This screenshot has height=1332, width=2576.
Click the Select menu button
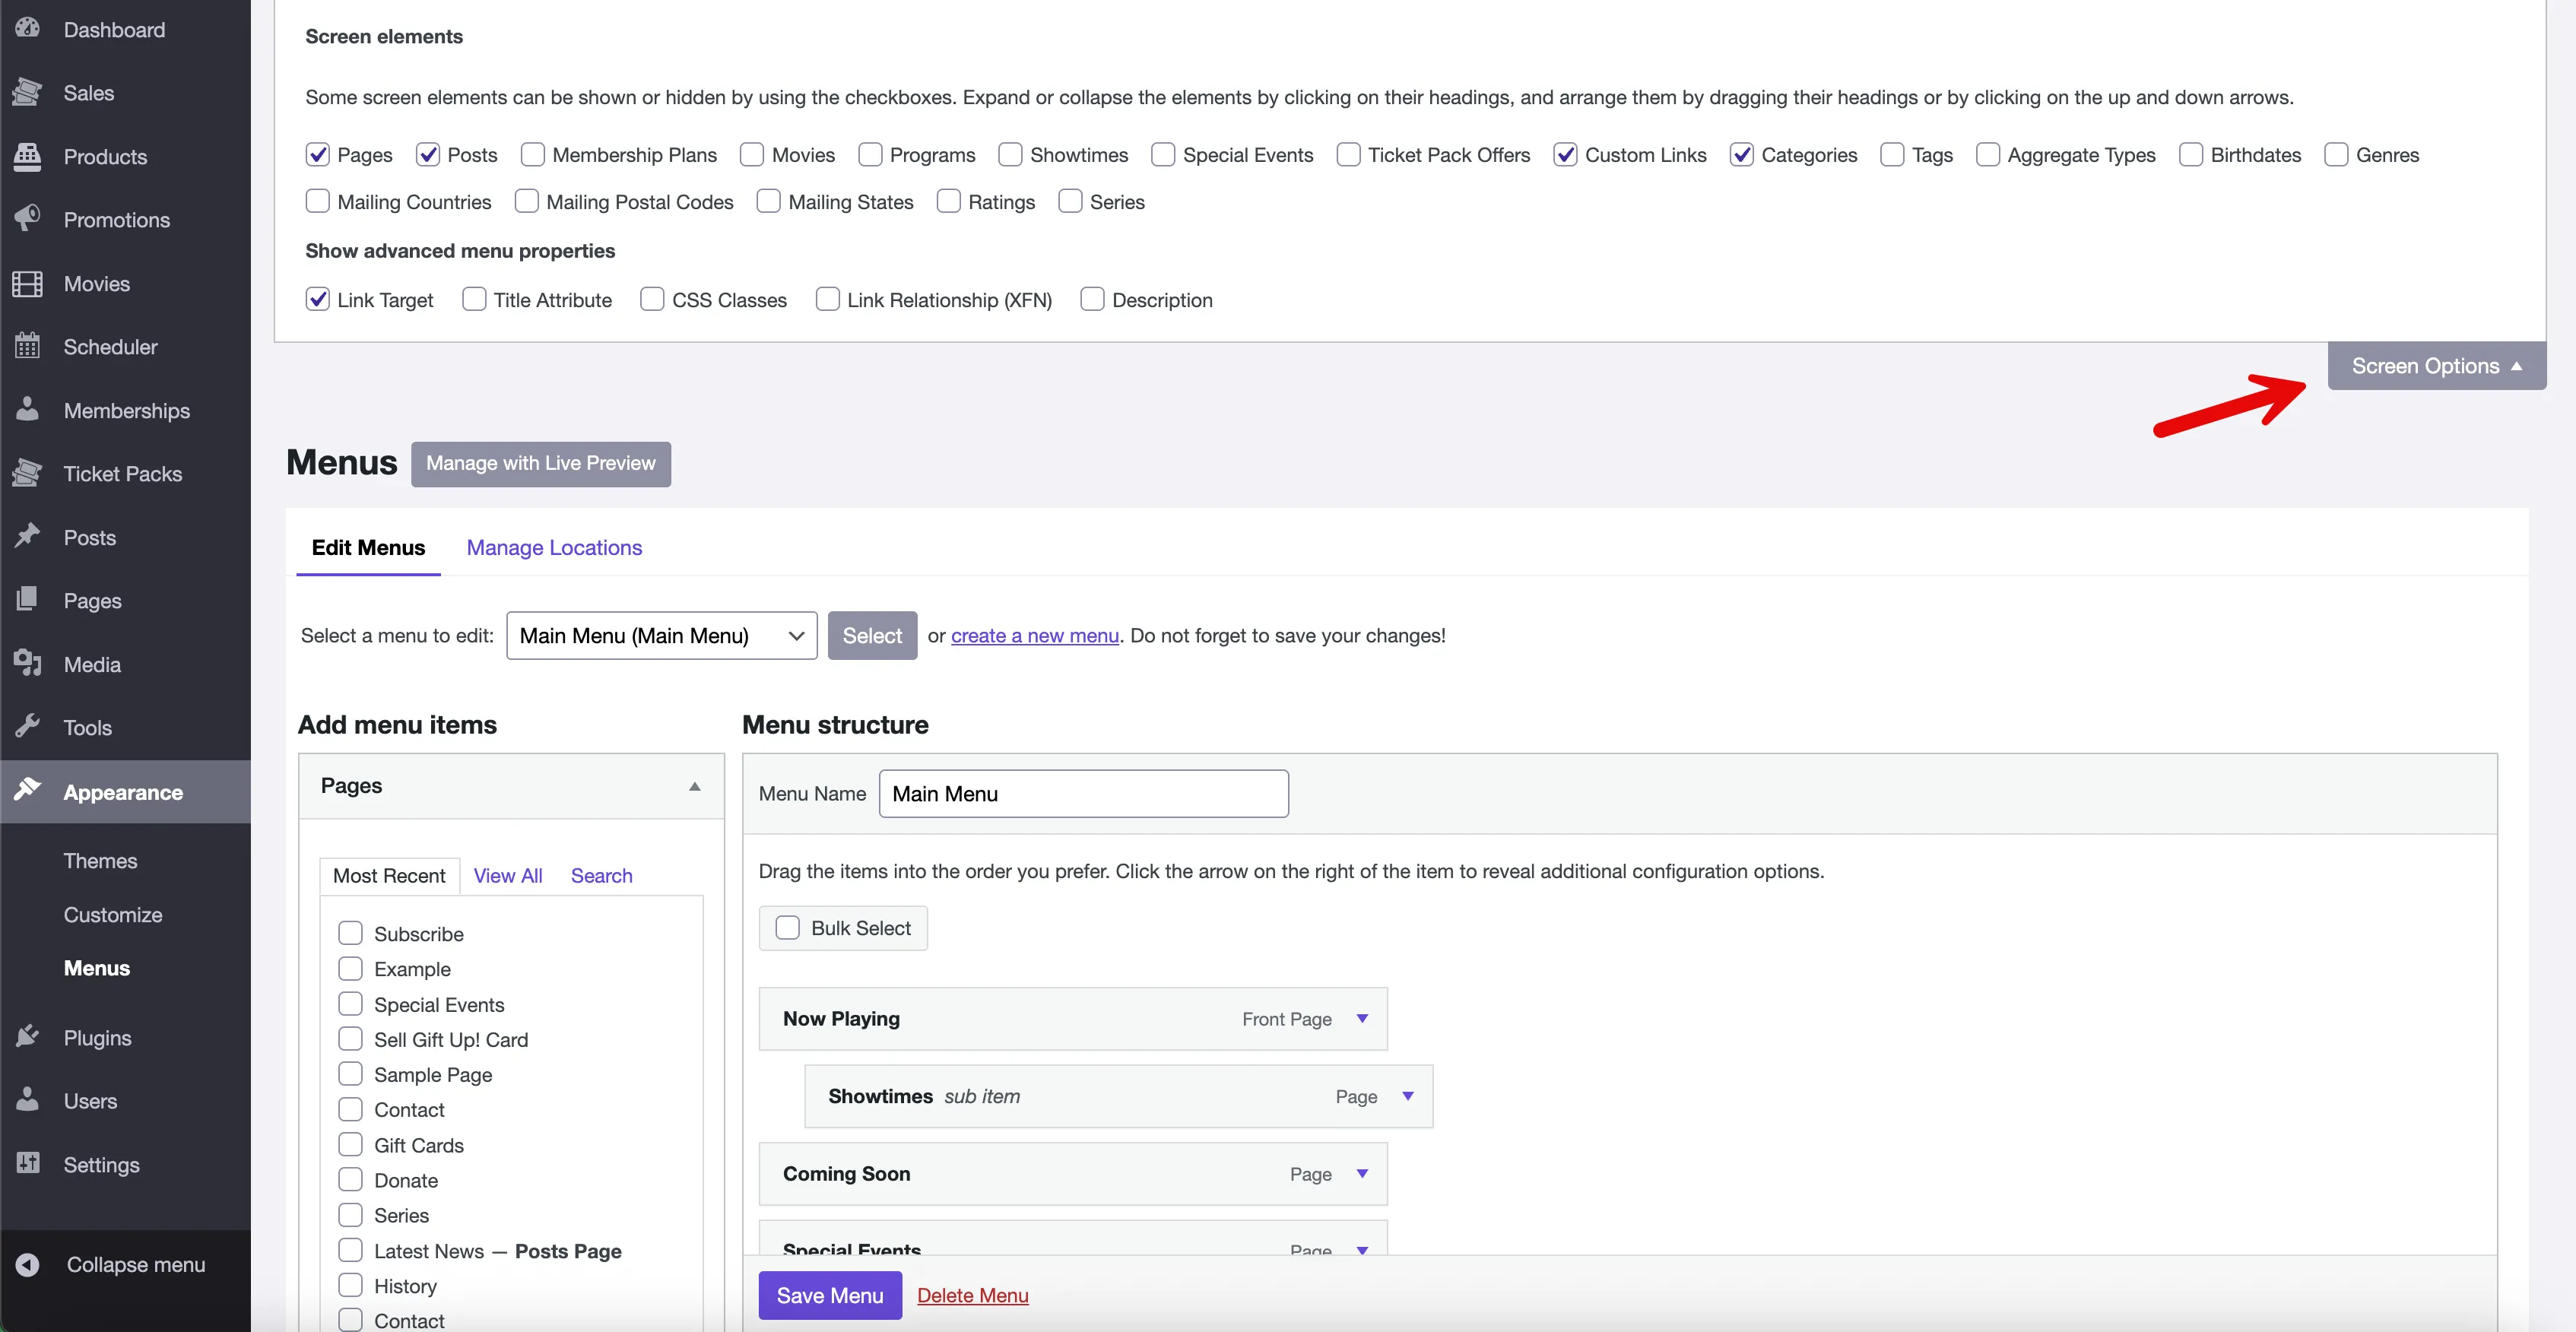point(872,635)
